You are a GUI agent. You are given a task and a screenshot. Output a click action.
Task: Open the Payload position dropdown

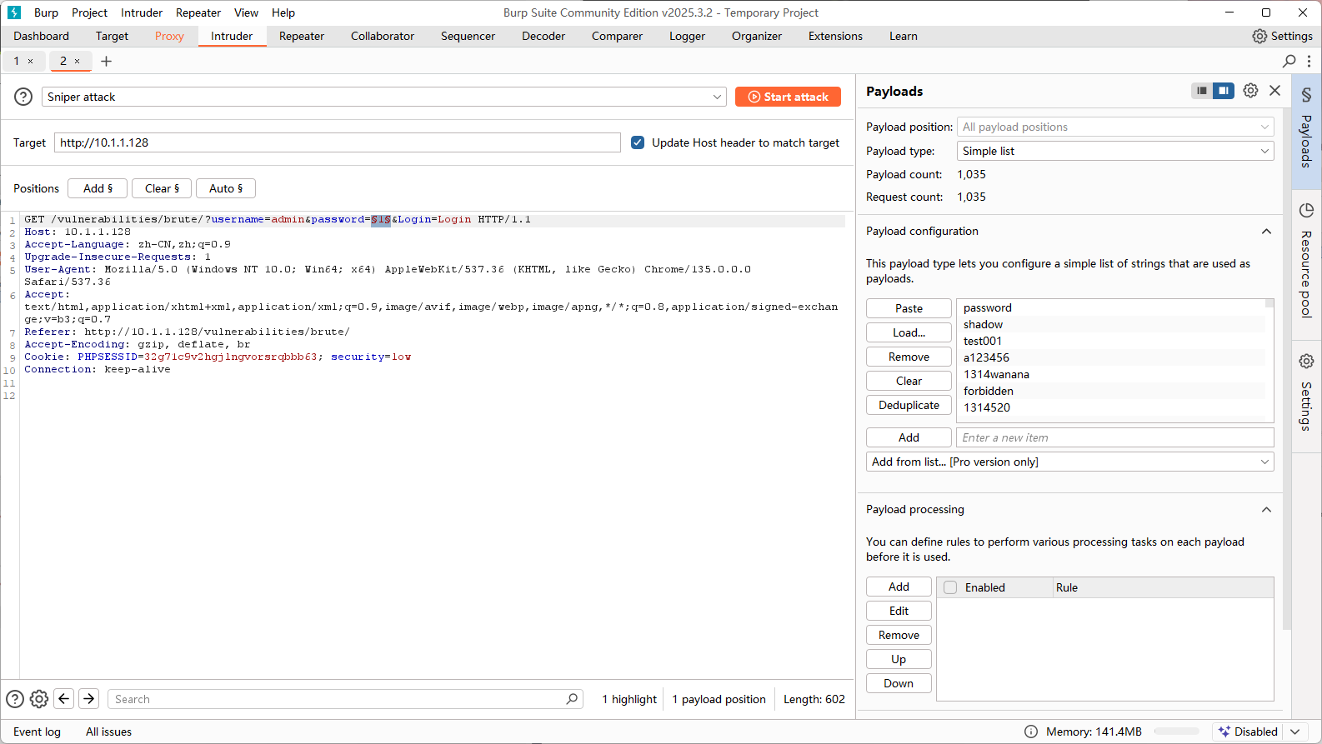1115,127
